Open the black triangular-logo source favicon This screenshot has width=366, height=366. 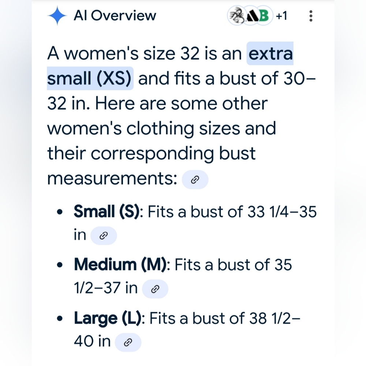pyautogui.click(x=251, y=16)
